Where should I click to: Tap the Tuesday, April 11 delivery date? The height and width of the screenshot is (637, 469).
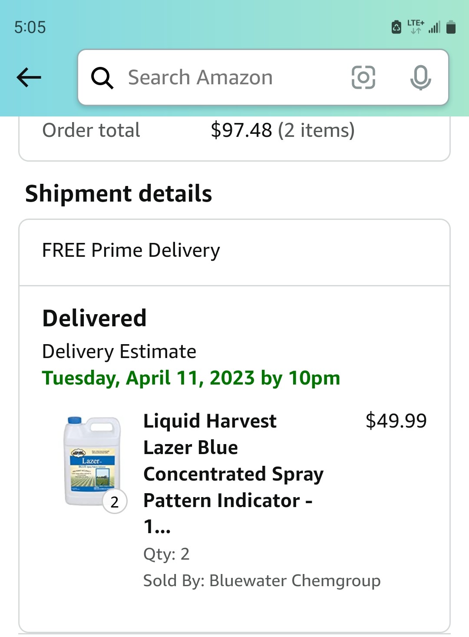(191, 378)
